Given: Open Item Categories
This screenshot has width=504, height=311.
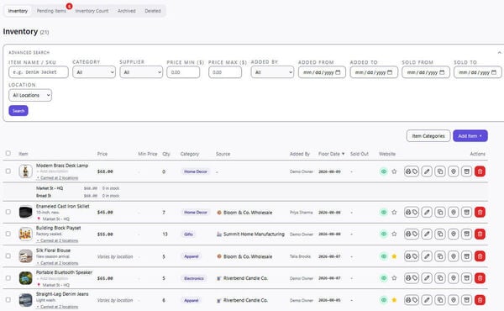Looking at the screenshot, I should click(428, 136).
